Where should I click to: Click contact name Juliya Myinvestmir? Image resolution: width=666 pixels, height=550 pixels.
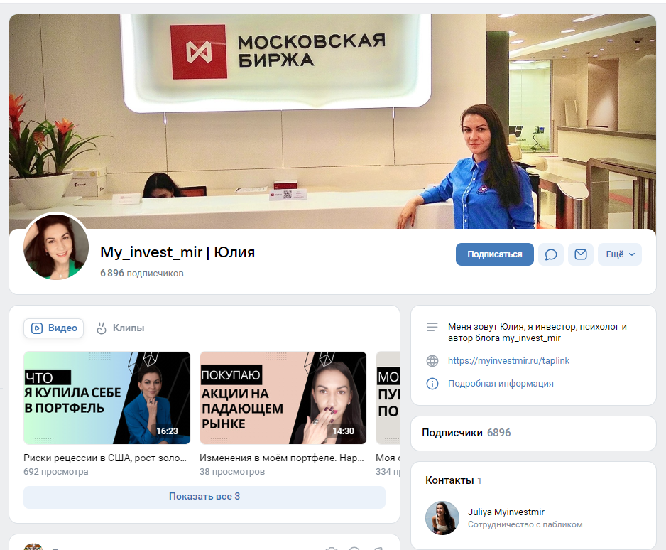click(506, 512)
